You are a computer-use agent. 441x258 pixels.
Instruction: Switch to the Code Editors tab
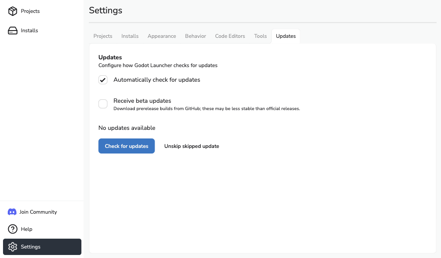pos(230,36)
